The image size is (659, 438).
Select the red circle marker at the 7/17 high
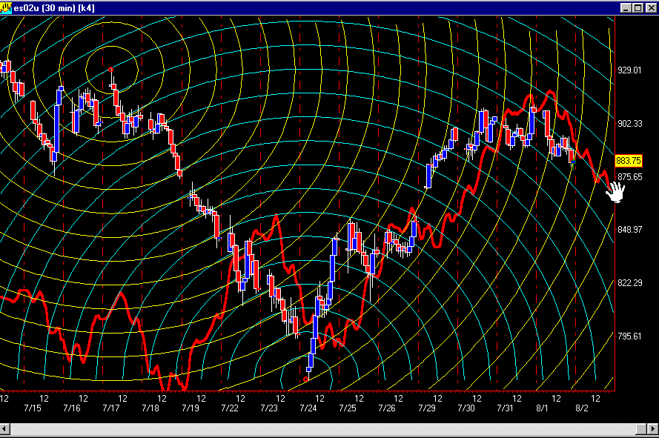(110, 70)
